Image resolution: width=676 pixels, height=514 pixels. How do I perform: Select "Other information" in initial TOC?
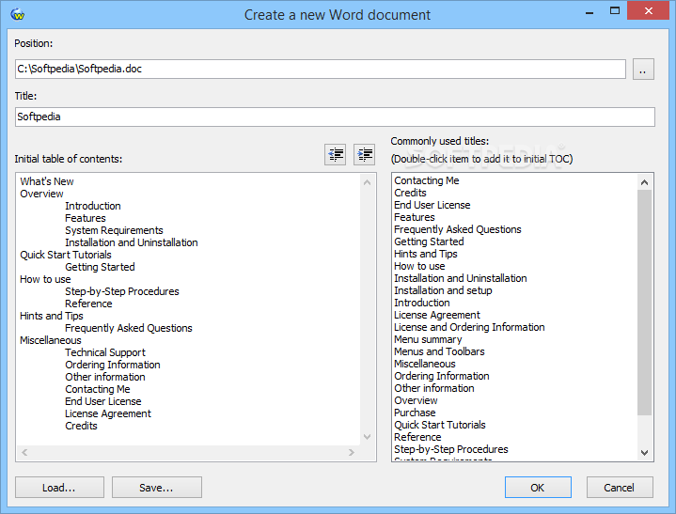(x=105, y=377)
